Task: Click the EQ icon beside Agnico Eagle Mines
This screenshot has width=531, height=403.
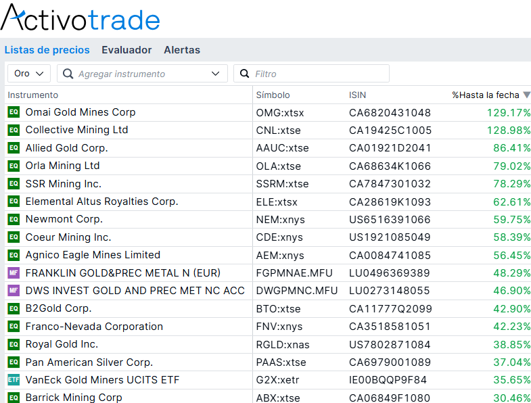Action: click(x=14, y=255)
